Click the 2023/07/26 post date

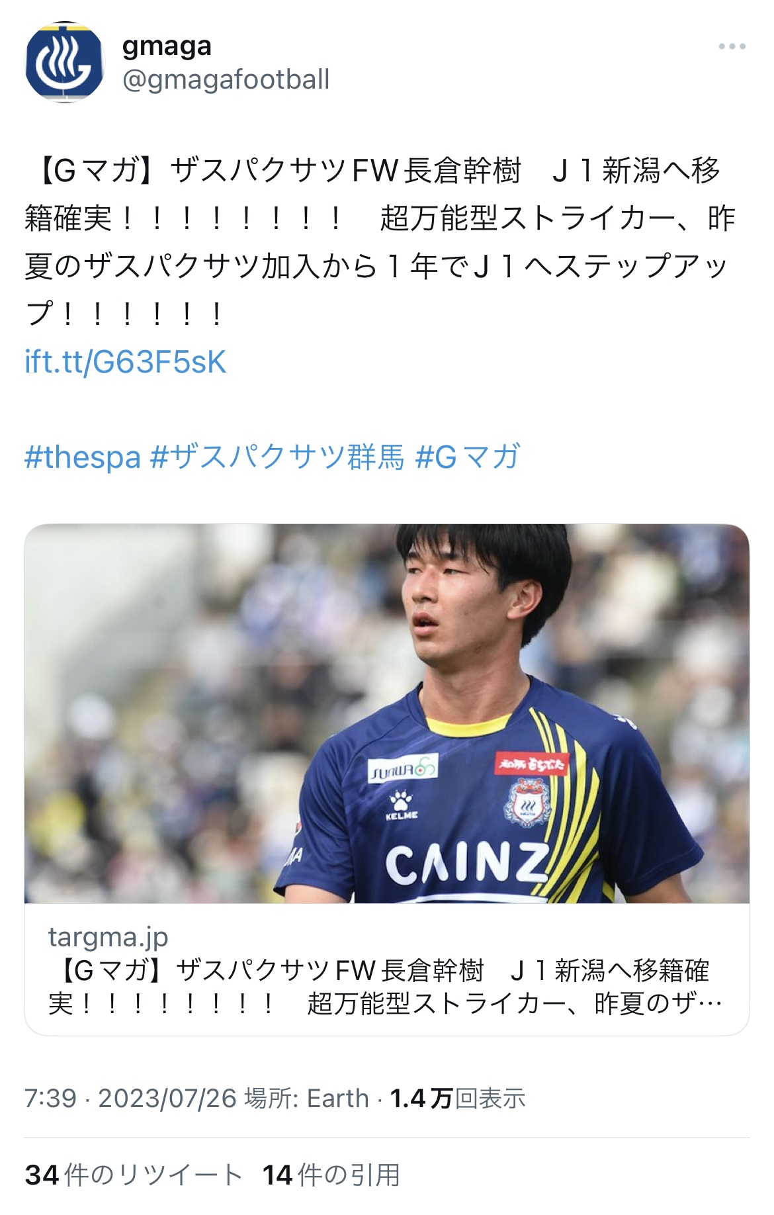(167, 1099)
